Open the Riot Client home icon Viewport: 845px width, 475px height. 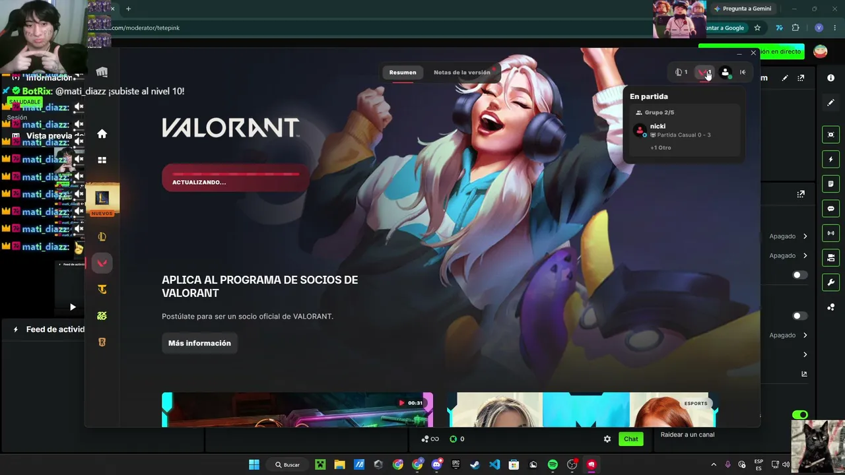(x=102, y=134)
